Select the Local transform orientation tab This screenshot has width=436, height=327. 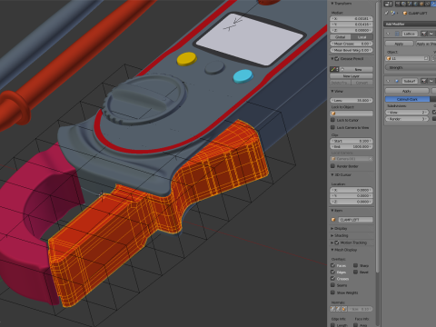pos(362,37)
